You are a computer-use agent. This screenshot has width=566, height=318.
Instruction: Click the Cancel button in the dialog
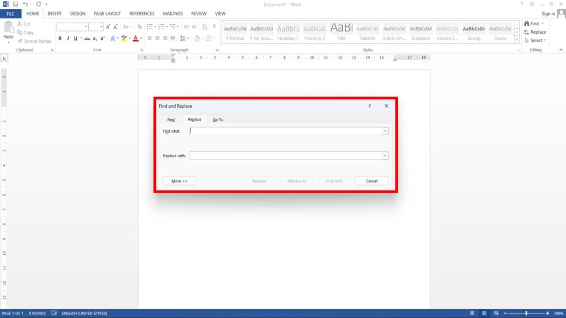pos(371,181)
